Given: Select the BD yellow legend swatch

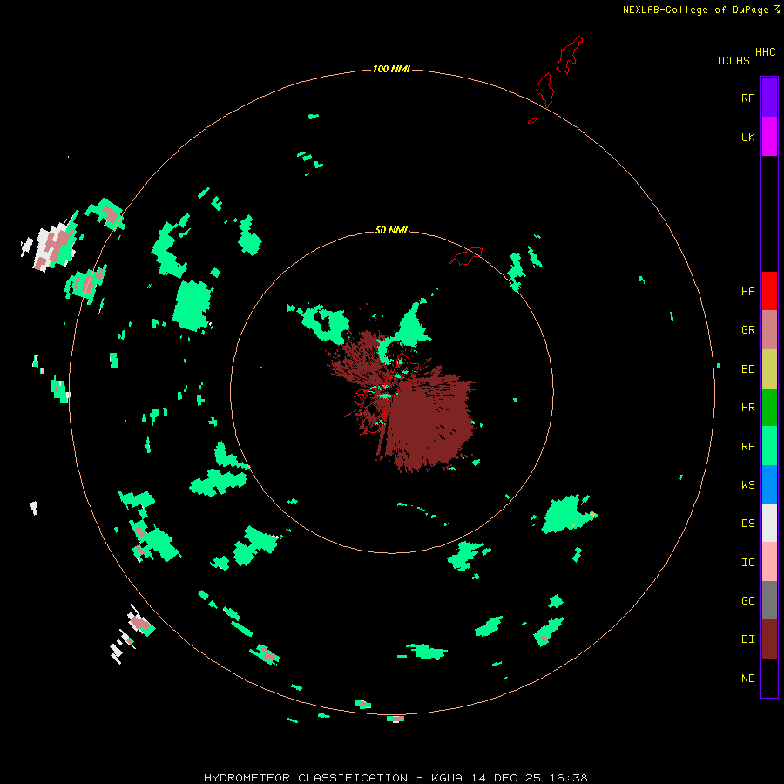Looking at the screenshot, I should coord(769,369).
